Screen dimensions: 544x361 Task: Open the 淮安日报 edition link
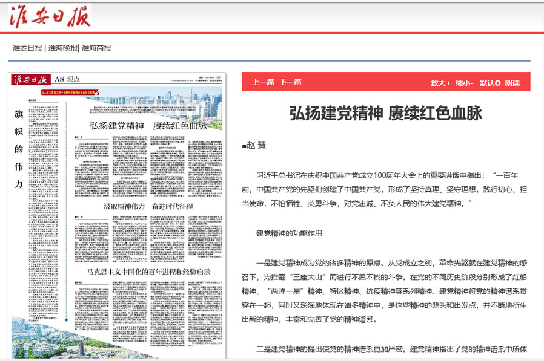pyautogui.click(x=27, y=48)
